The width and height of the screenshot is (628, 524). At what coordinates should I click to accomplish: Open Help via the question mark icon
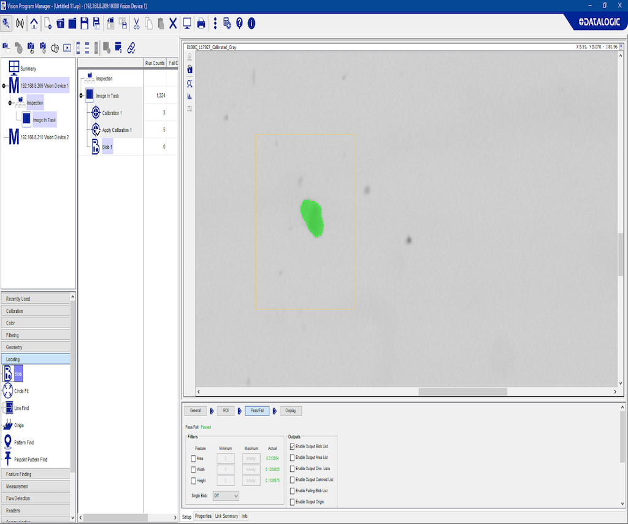pyautogui.click(x=239, y=23)
